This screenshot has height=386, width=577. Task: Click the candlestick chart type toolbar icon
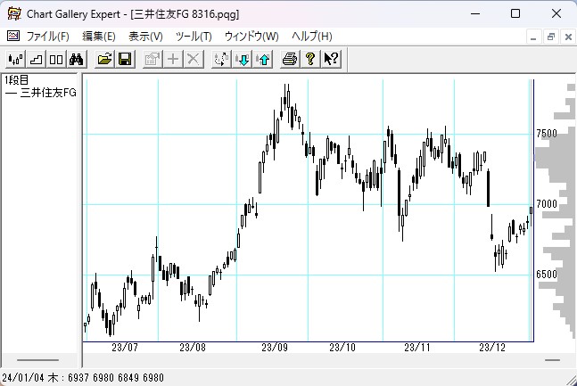(15, 60)
